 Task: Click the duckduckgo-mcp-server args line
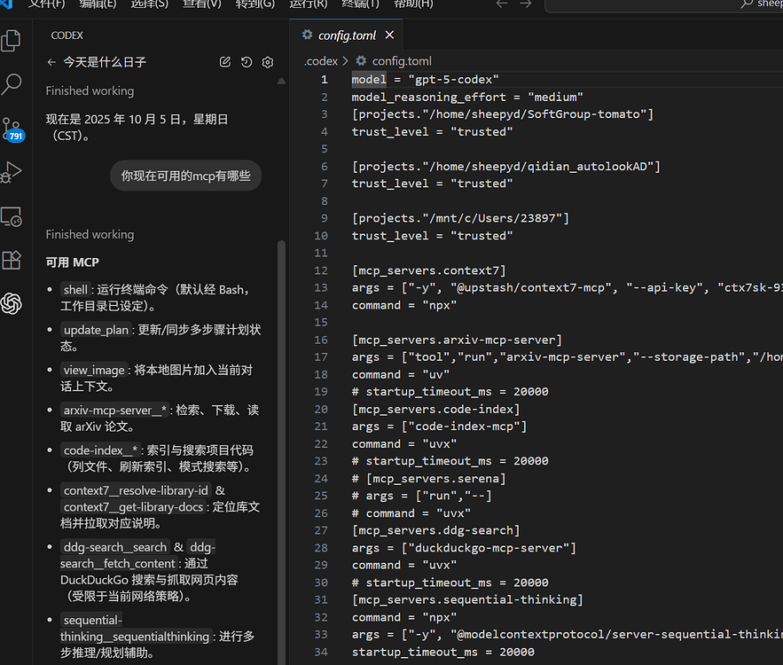tap(464, 548)
